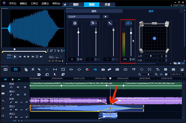Open the sound mixer tool in timeline toolbar
This screenshot has height=123, width=186.
(x=95, y=69)
